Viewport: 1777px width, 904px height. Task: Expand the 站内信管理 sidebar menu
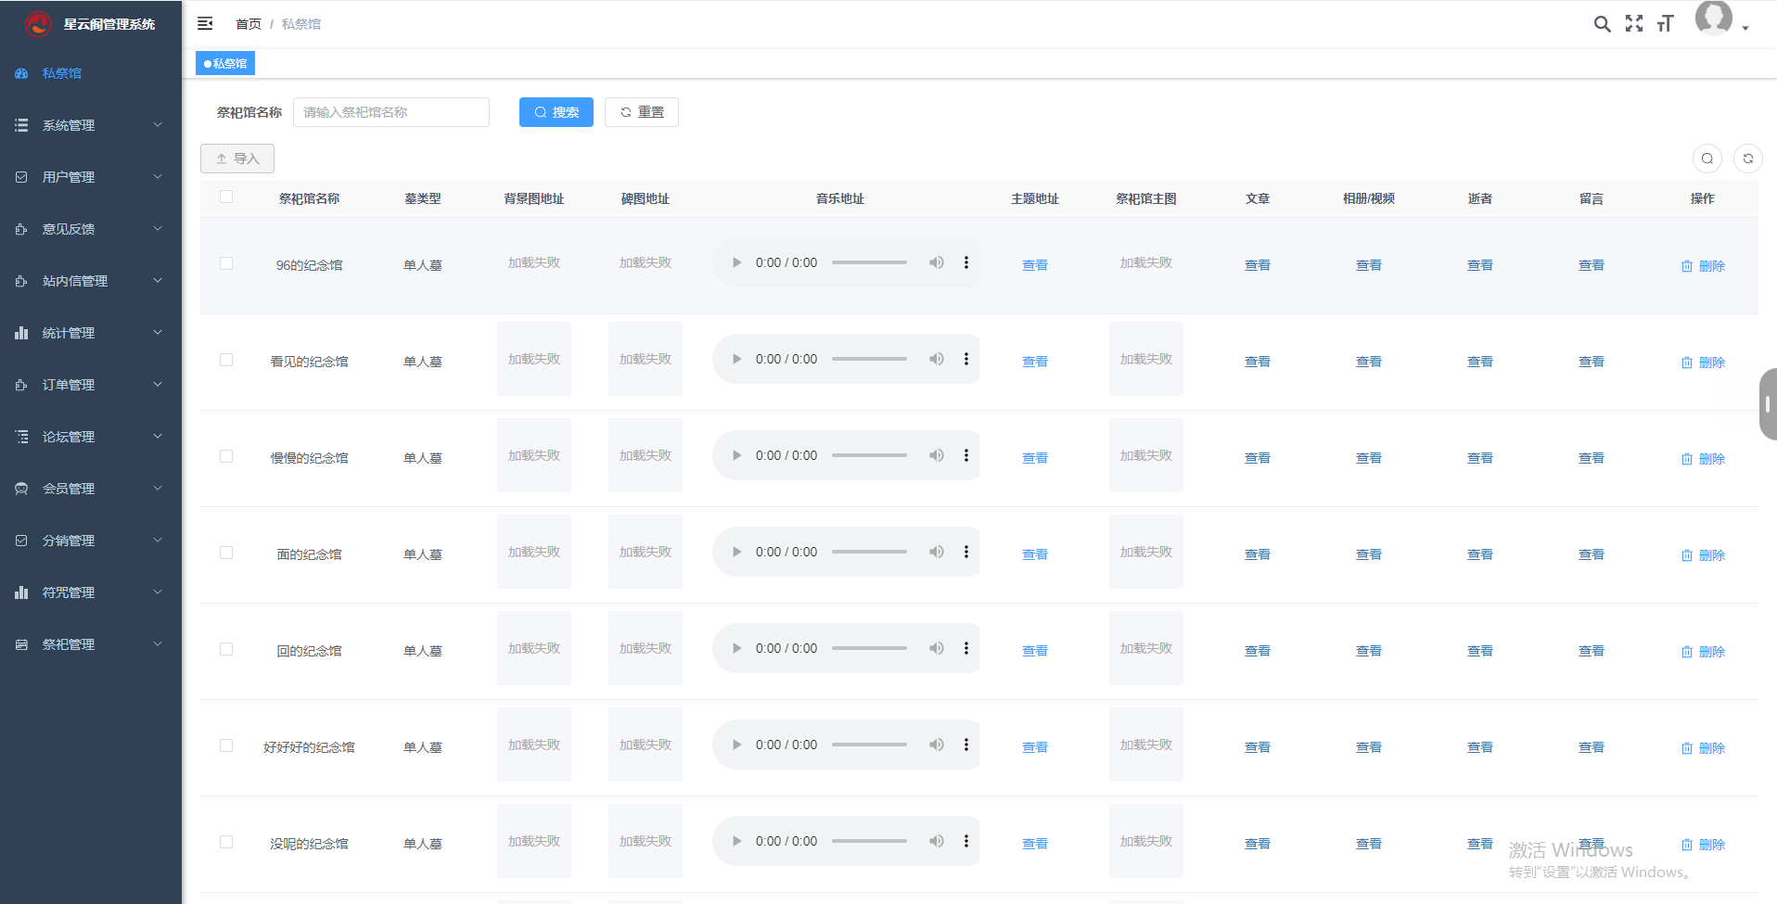[91, 281]
